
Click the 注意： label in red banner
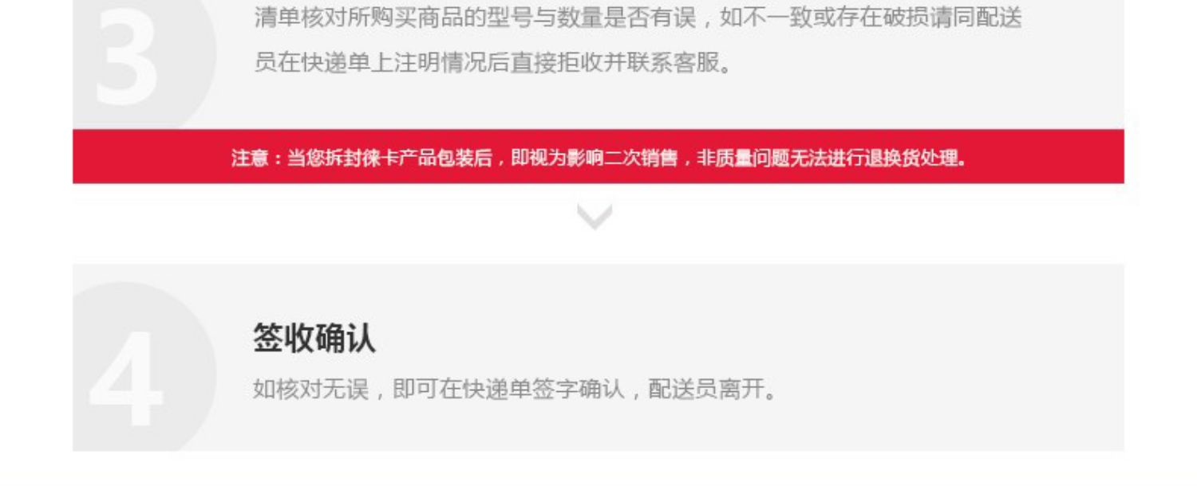click(257, 158)
